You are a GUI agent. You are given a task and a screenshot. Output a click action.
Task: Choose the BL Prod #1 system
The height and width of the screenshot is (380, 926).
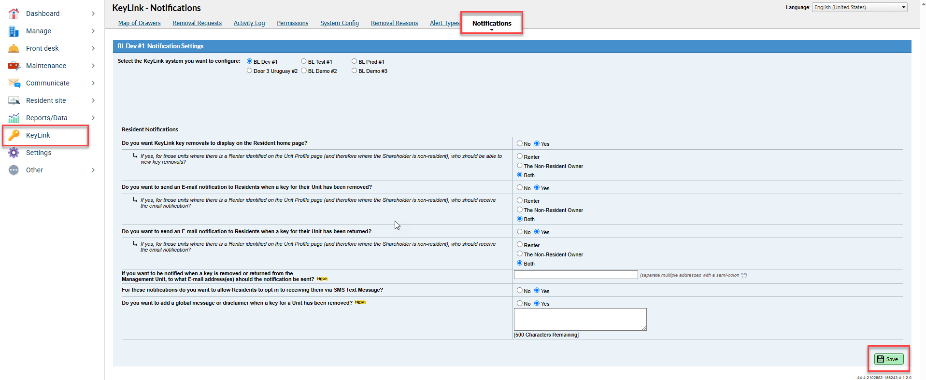click(355, 61)
